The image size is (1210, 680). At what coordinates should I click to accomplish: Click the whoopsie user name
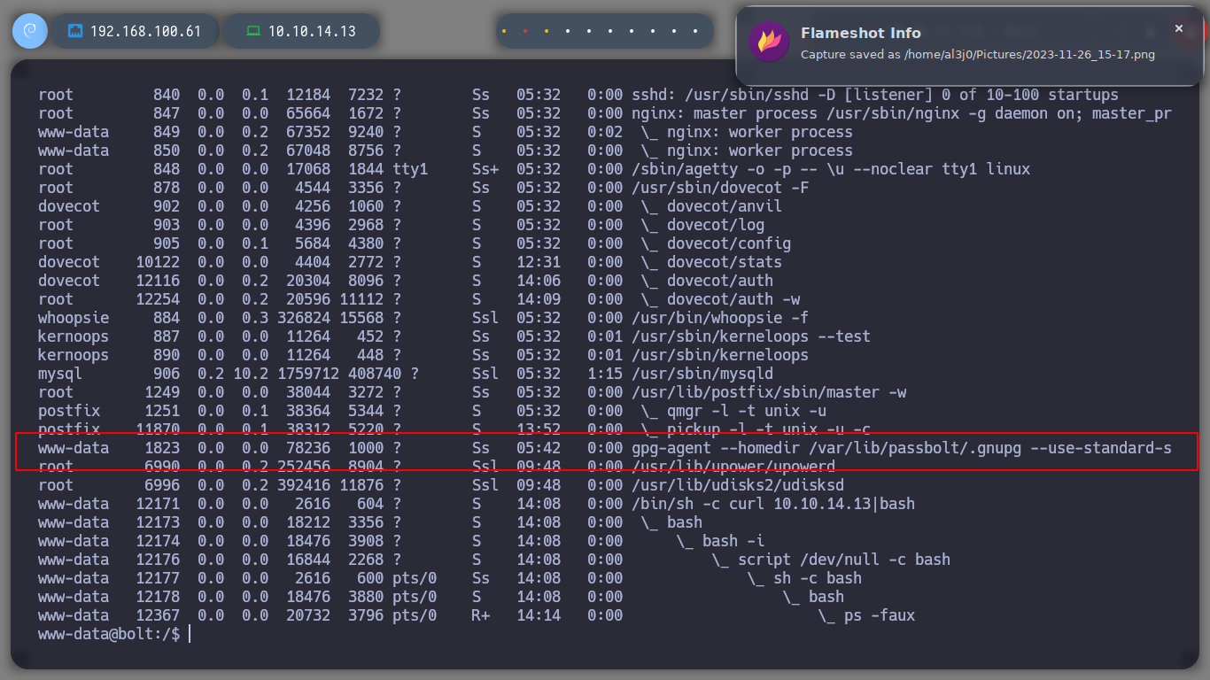click(74, 318)
